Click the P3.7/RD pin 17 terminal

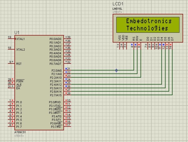coord(67,126)
